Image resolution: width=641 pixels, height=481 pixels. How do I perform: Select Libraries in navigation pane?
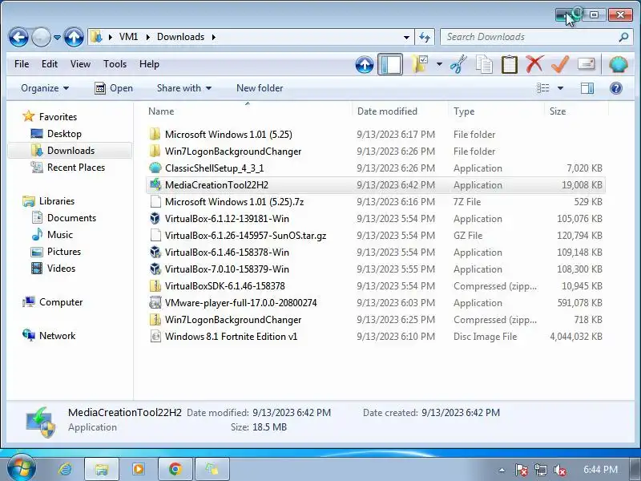tap(56, 201)
